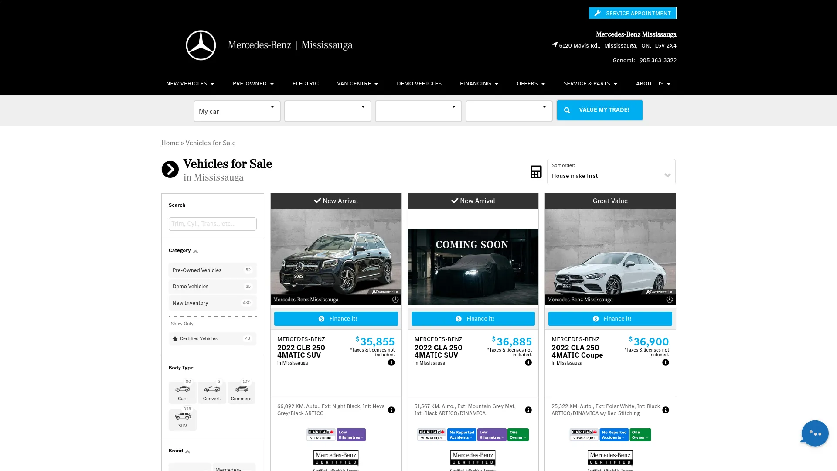Expand the Pre-Owned menu

tap(253, 84)
